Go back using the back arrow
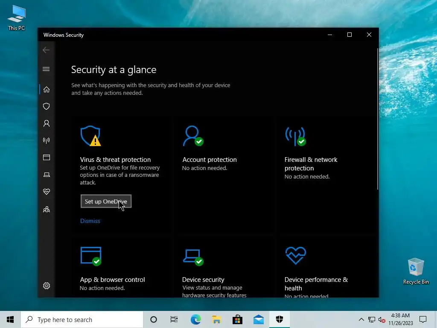 click(x=46, y=50)
